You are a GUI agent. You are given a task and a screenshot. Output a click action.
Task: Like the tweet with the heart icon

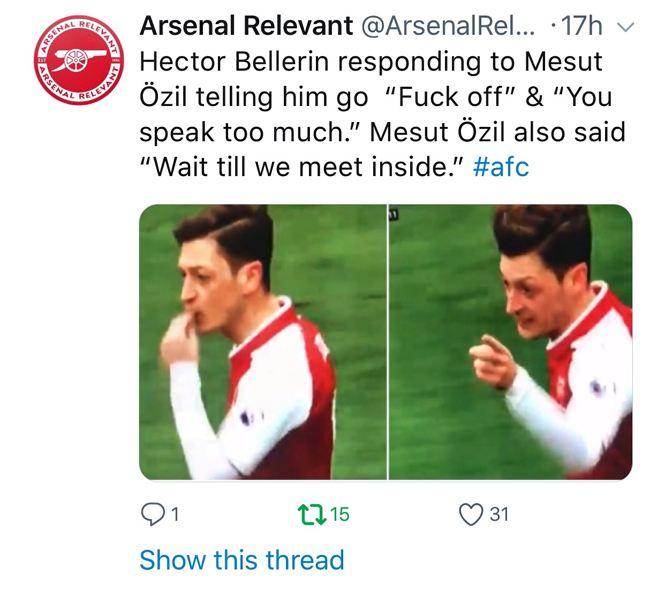(471, 514)
